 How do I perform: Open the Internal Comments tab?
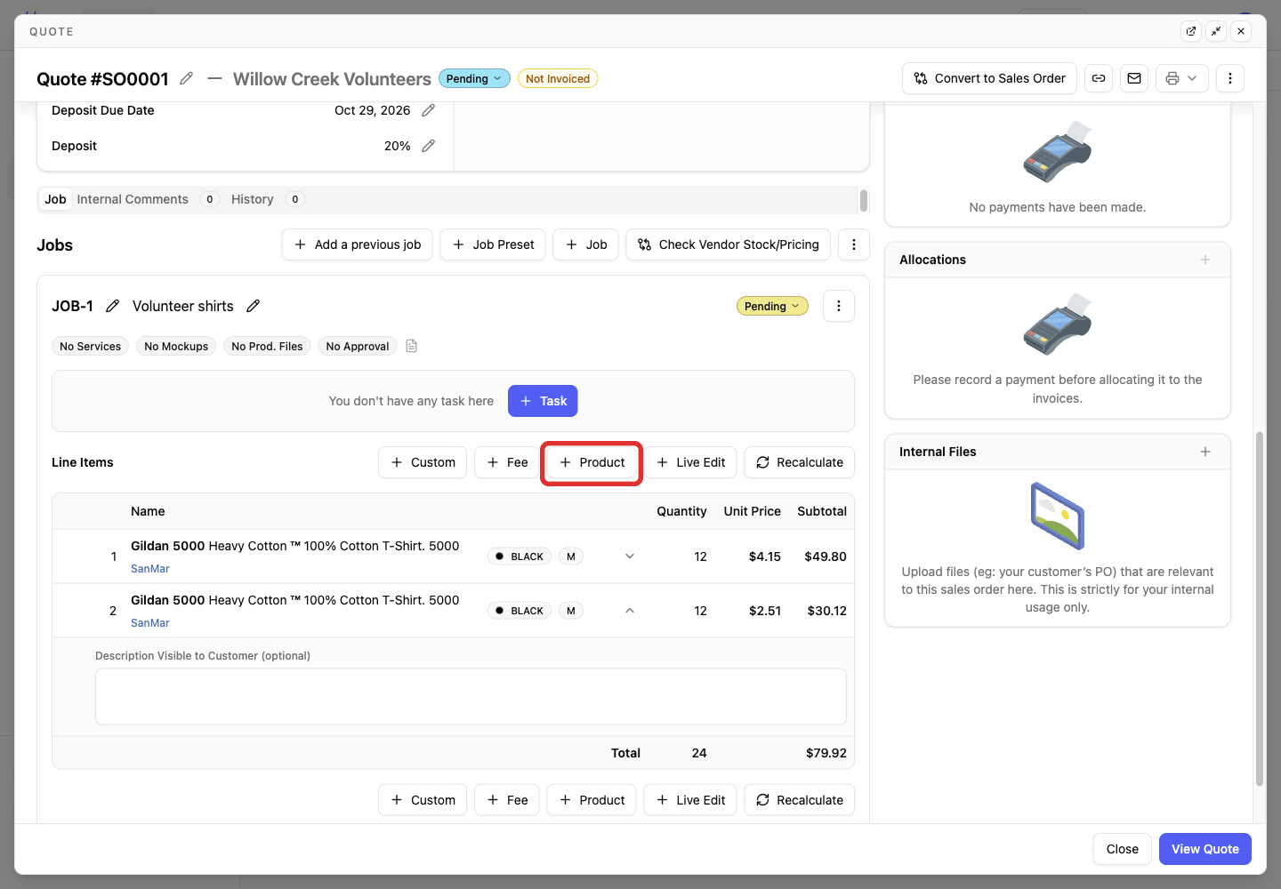[133, 199]
